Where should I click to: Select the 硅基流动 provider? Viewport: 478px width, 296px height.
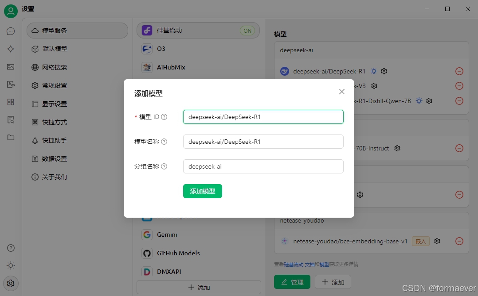click(198, 31)
